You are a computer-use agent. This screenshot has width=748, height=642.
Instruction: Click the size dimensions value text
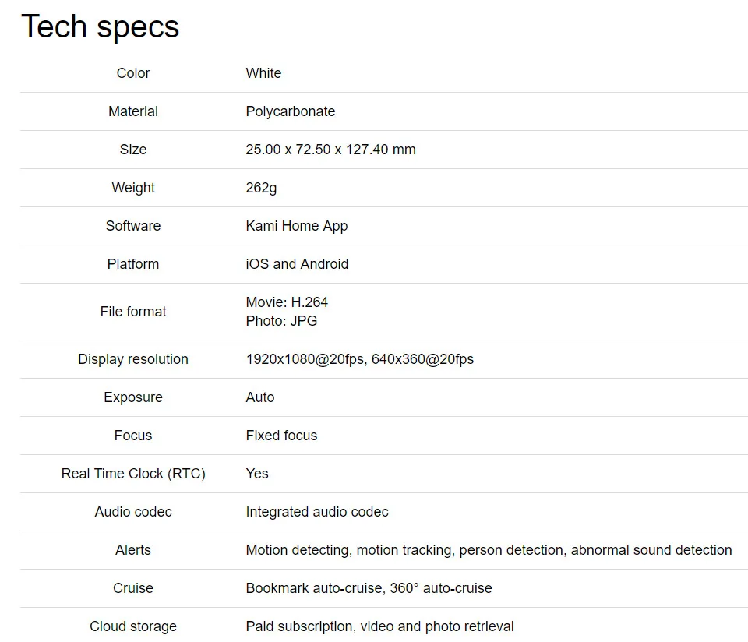click(x=330, y=150)
